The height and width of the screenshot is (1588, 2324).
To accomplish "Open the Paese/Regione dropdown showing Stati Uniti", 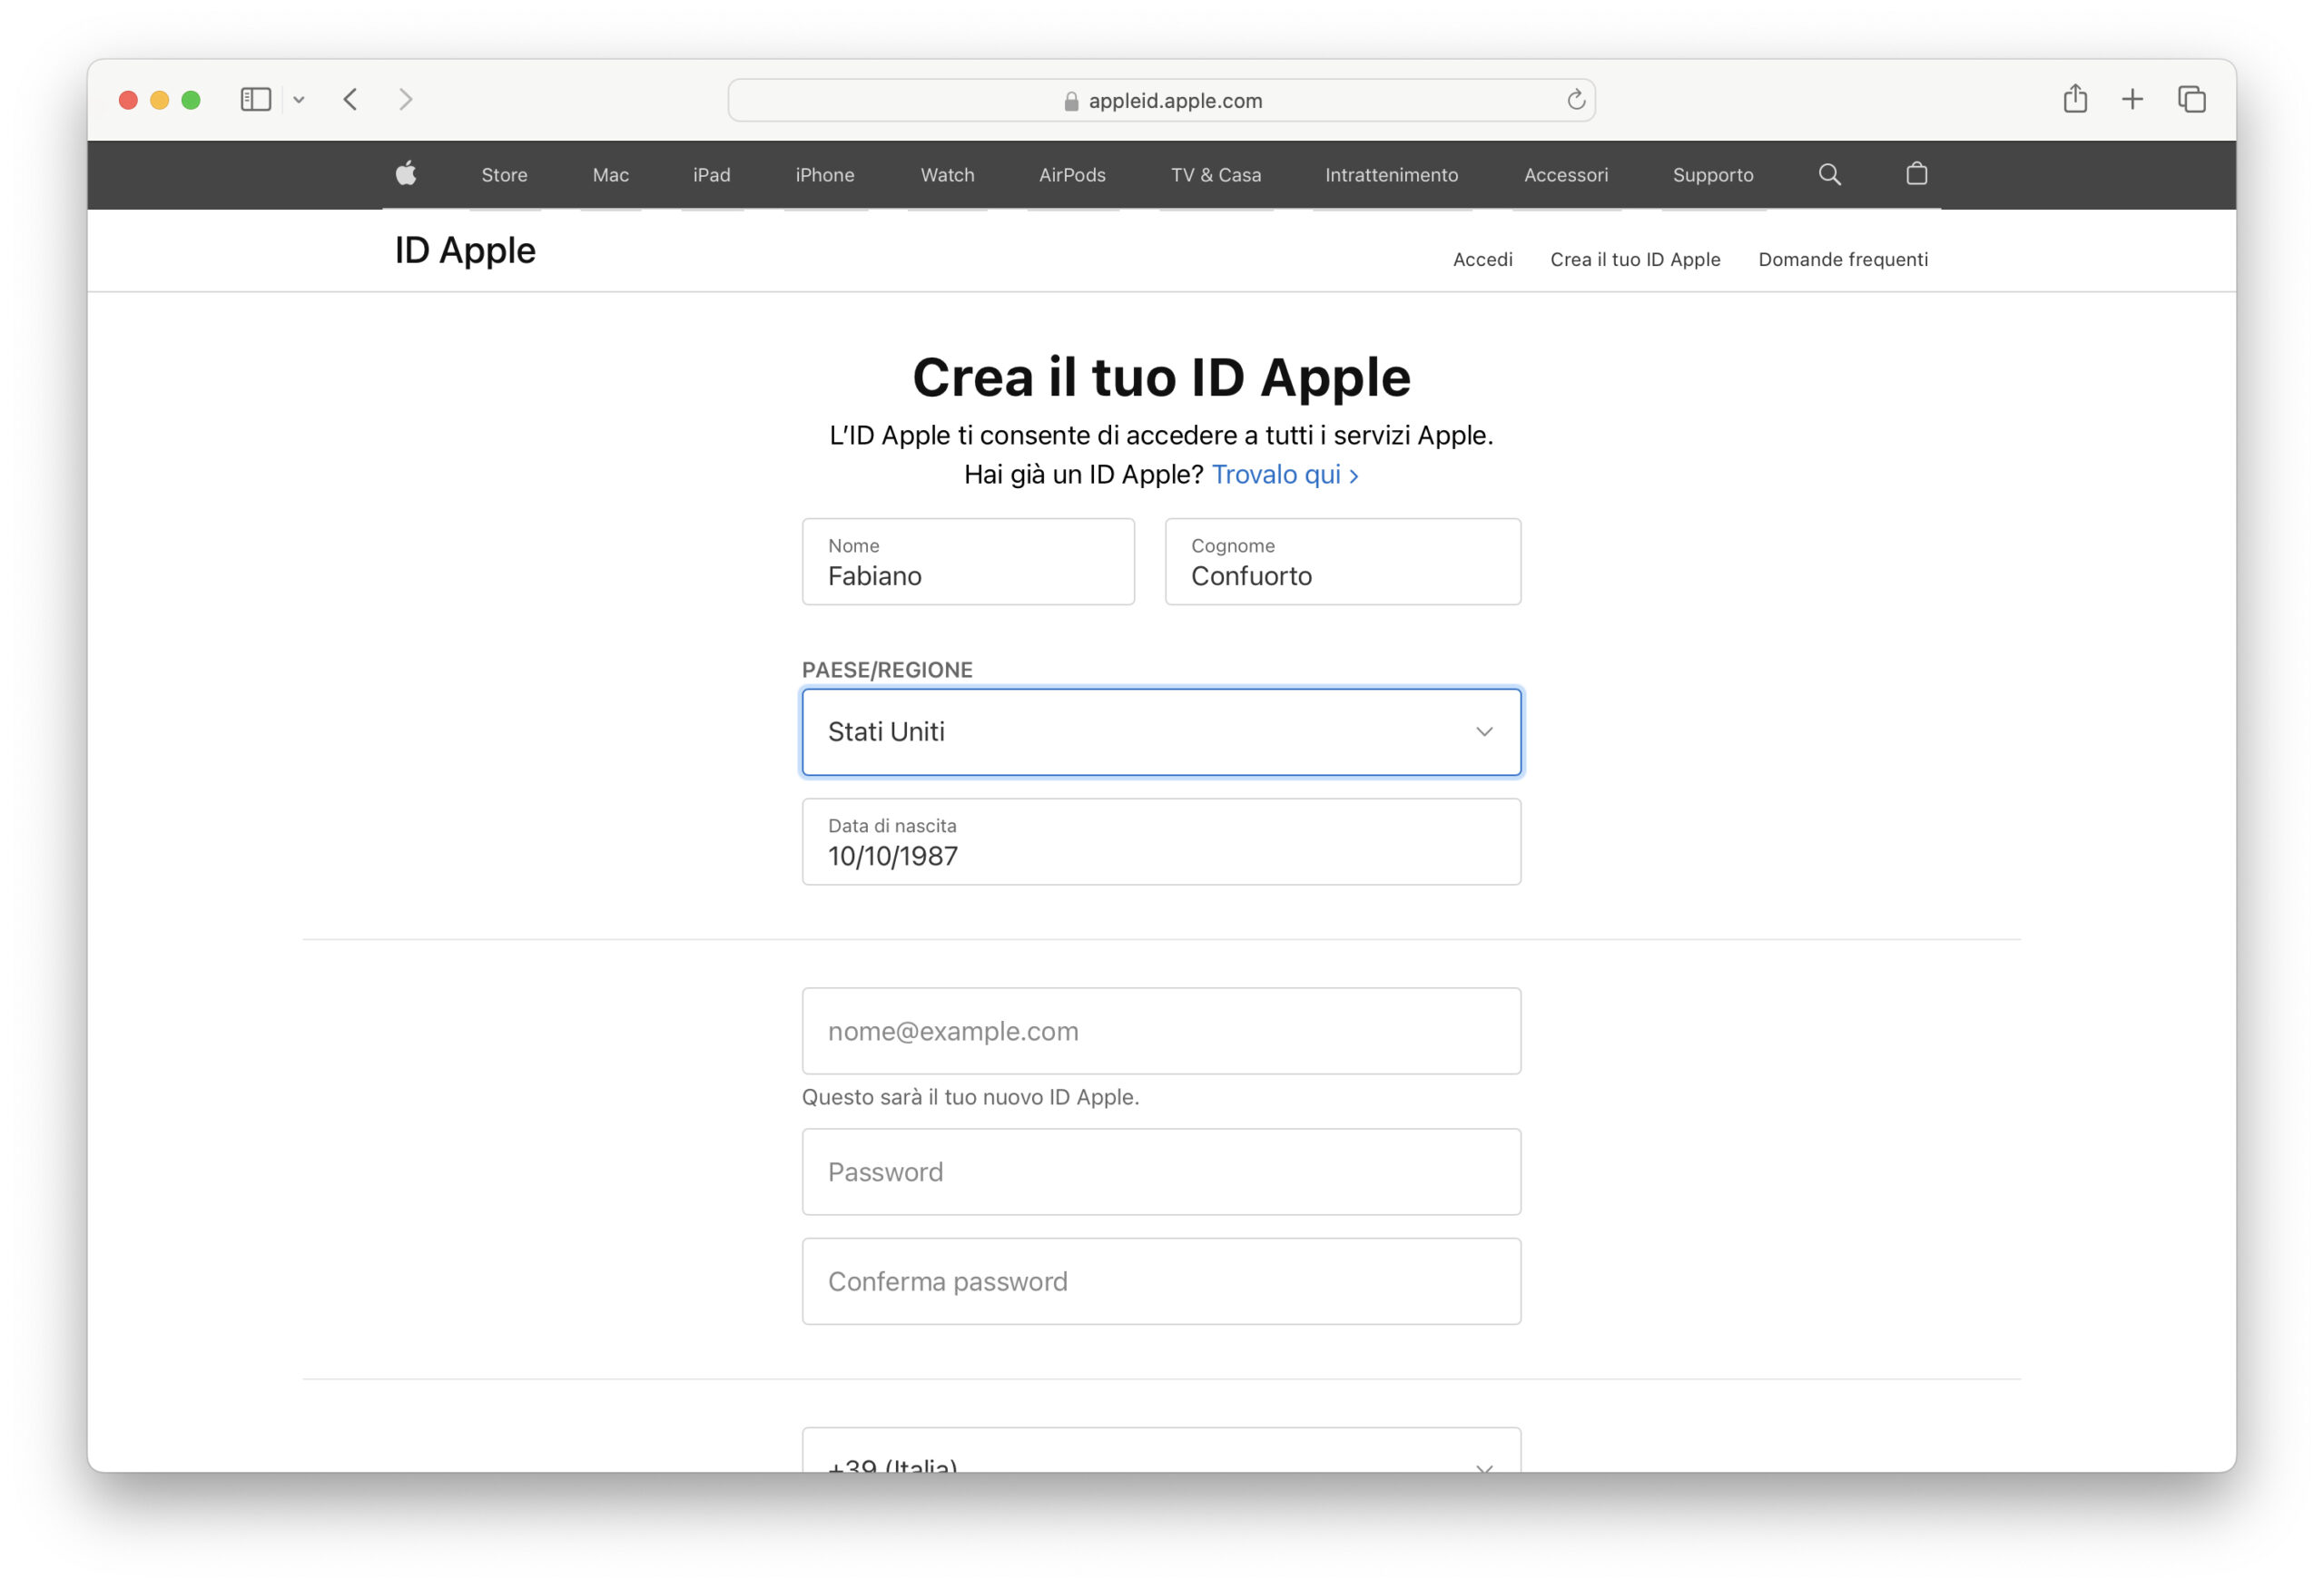I will pyautogui.click(x=1161, y=731).
